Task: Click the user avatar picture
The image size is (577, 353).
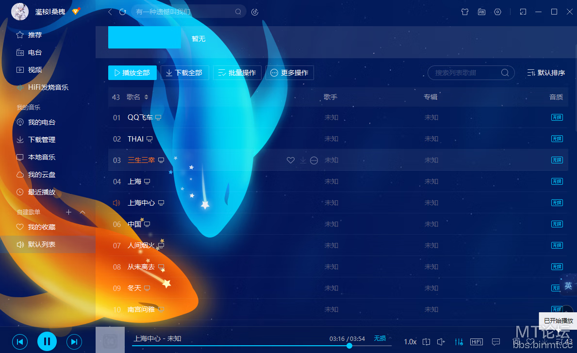Action: pyautogui.click(x=20, y=12)
